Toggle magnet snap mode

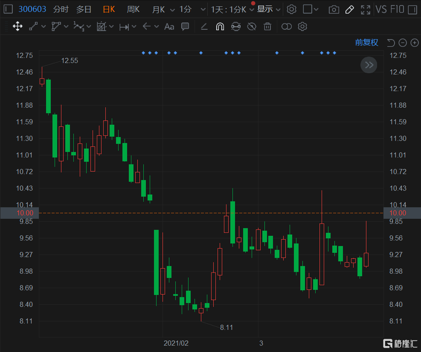pos(220,26)
